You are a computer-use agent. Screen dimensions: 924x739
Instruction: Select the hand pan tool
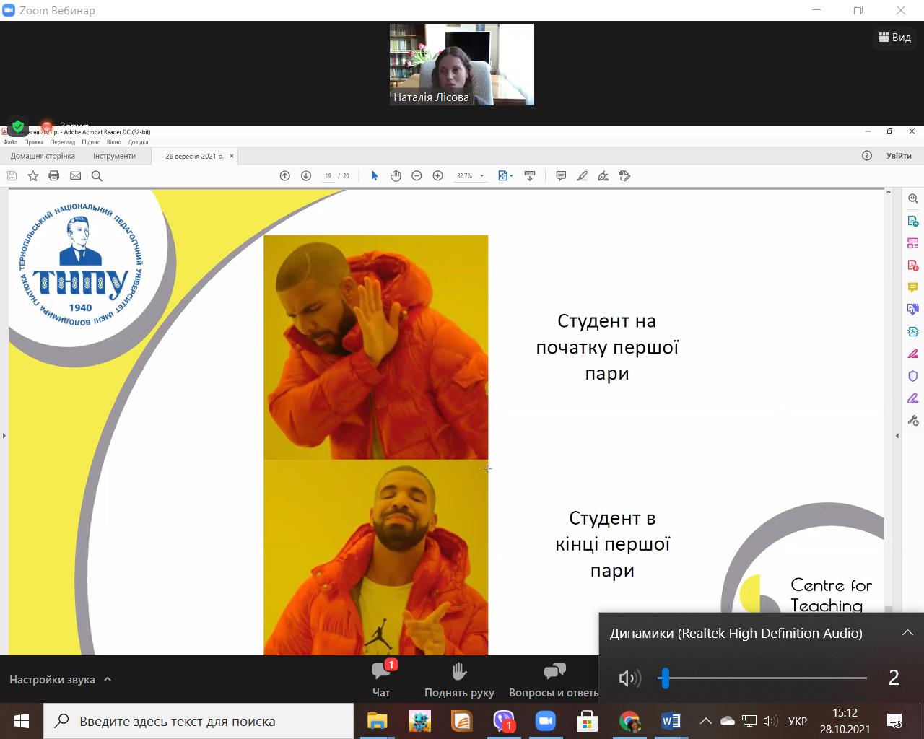point(396,176)
